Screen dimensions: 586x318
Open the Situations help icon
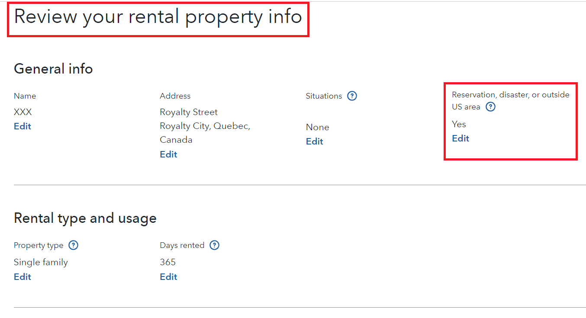[x=352, y=96]
